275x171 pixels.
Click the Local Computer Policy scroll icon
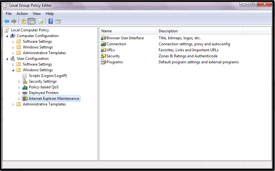click(6, 30)
